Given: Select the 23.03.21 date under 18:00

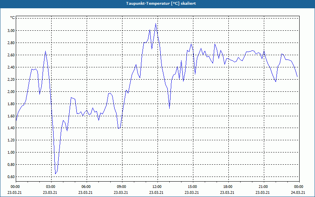Looking at the screenshot, I should pyautogui.click(x=227, y=192).
